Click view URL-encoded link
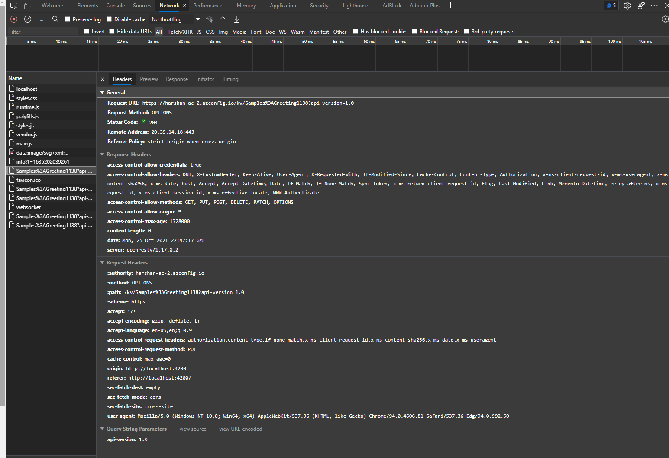The width and height of the screenshot is (669, 458). [x=241, y=429]
